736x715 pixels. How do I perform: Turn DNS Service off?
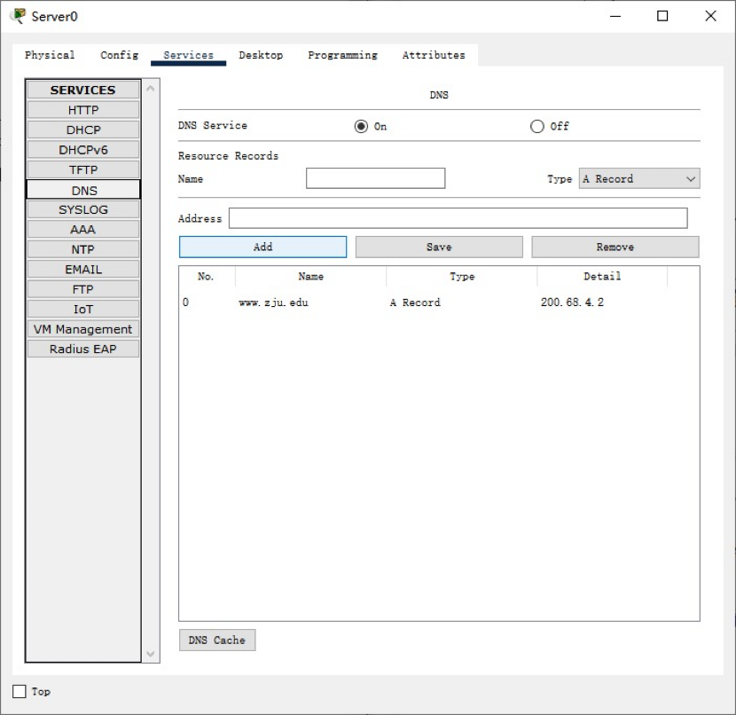point(536,126)
